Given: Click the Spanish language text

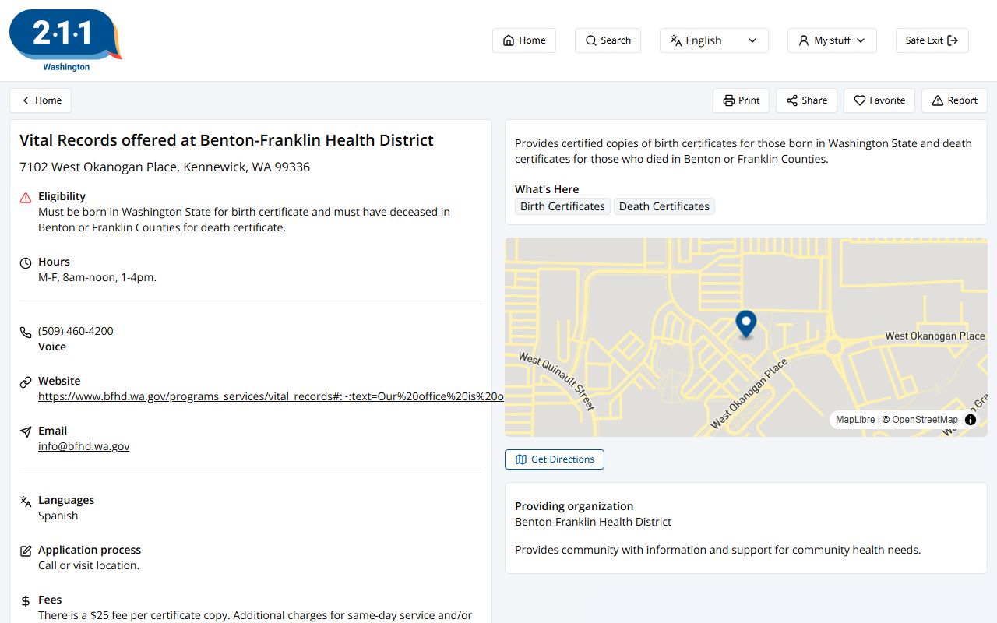Looking at the screenshot, I should click(58, 516).
